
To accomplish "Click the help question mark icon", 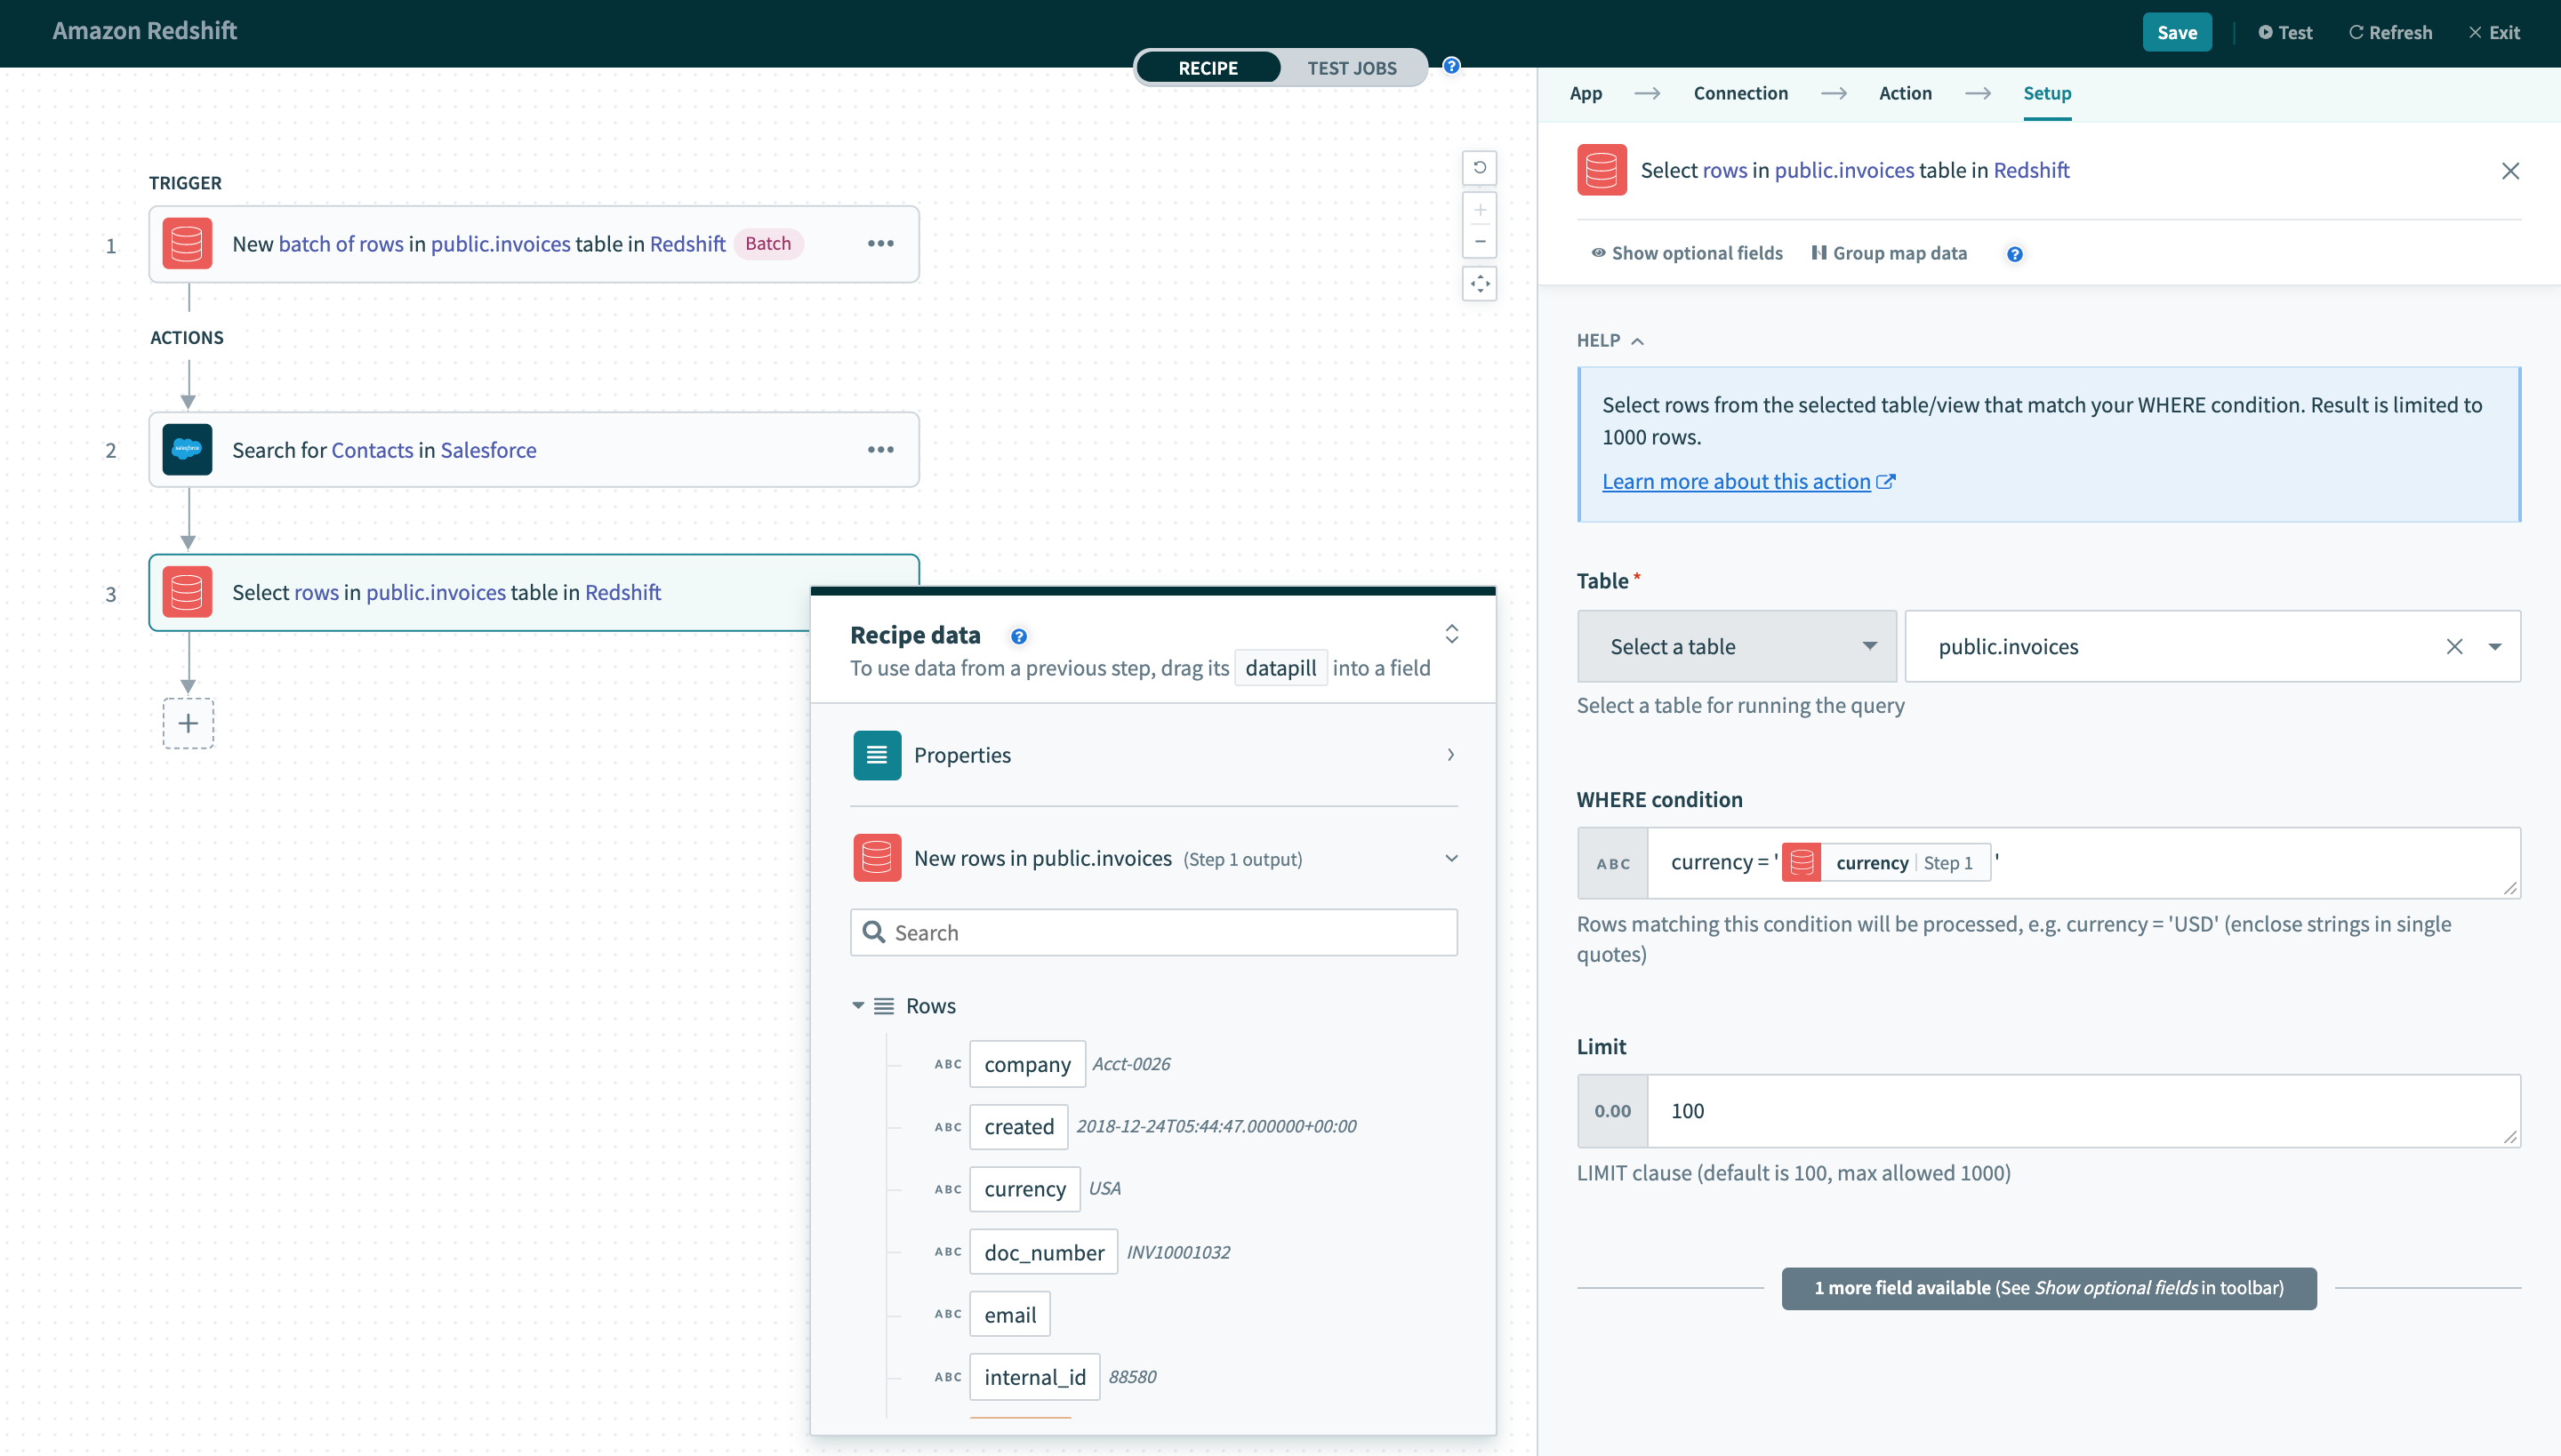I will click(x=2016, y=253).
